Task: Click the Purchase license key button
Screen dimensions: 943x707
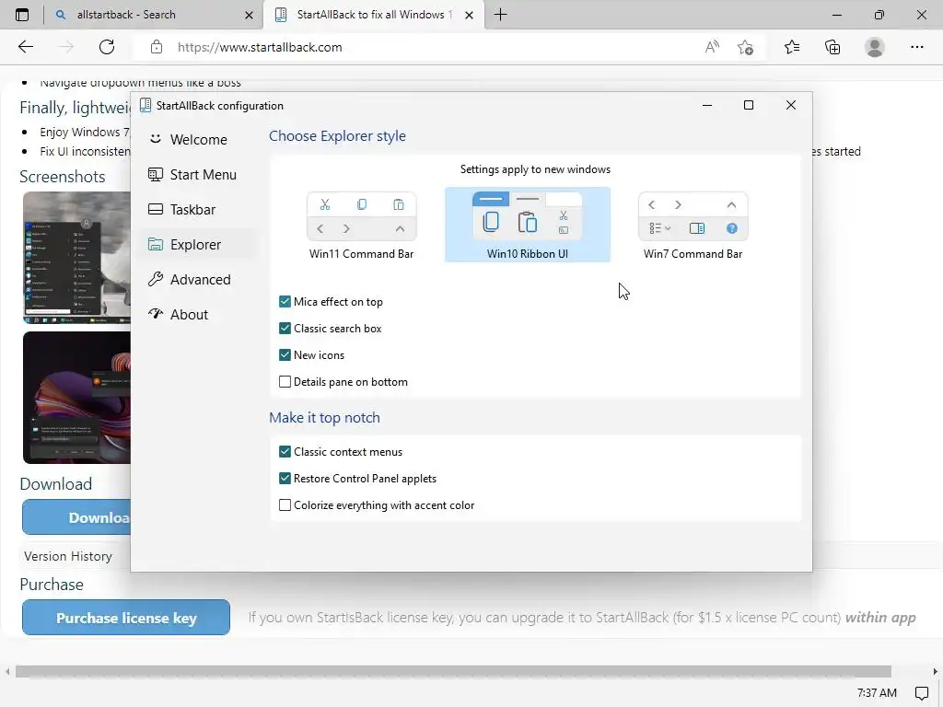Action: (126, 618)
